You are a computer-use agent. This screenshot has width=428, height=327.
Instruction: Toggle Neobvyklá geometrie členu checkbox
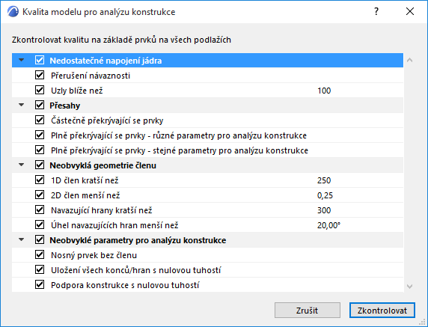point(40,165)
